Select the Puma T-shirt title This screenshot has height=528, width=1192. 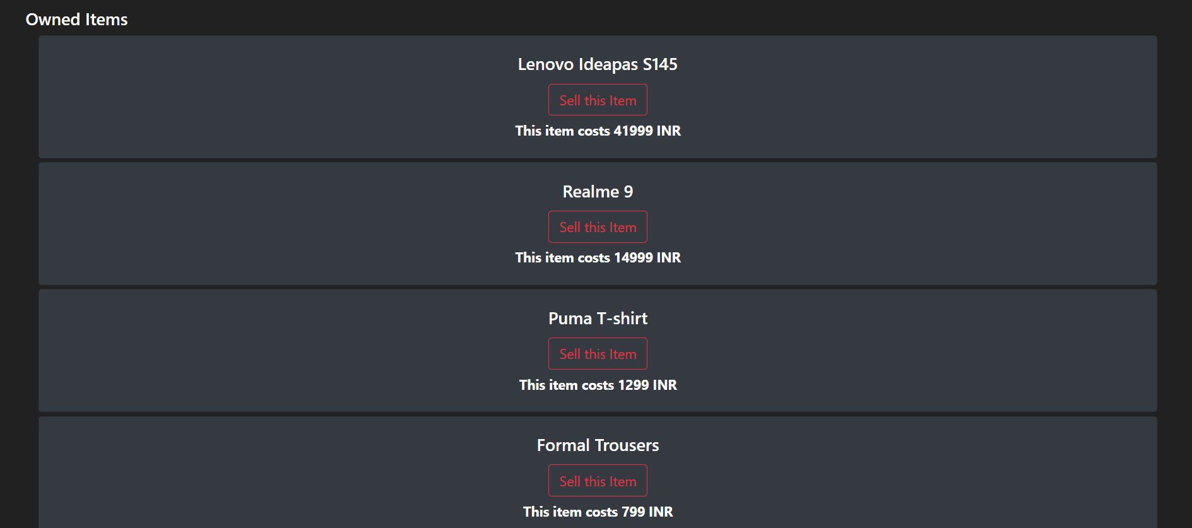coord(597,319)
